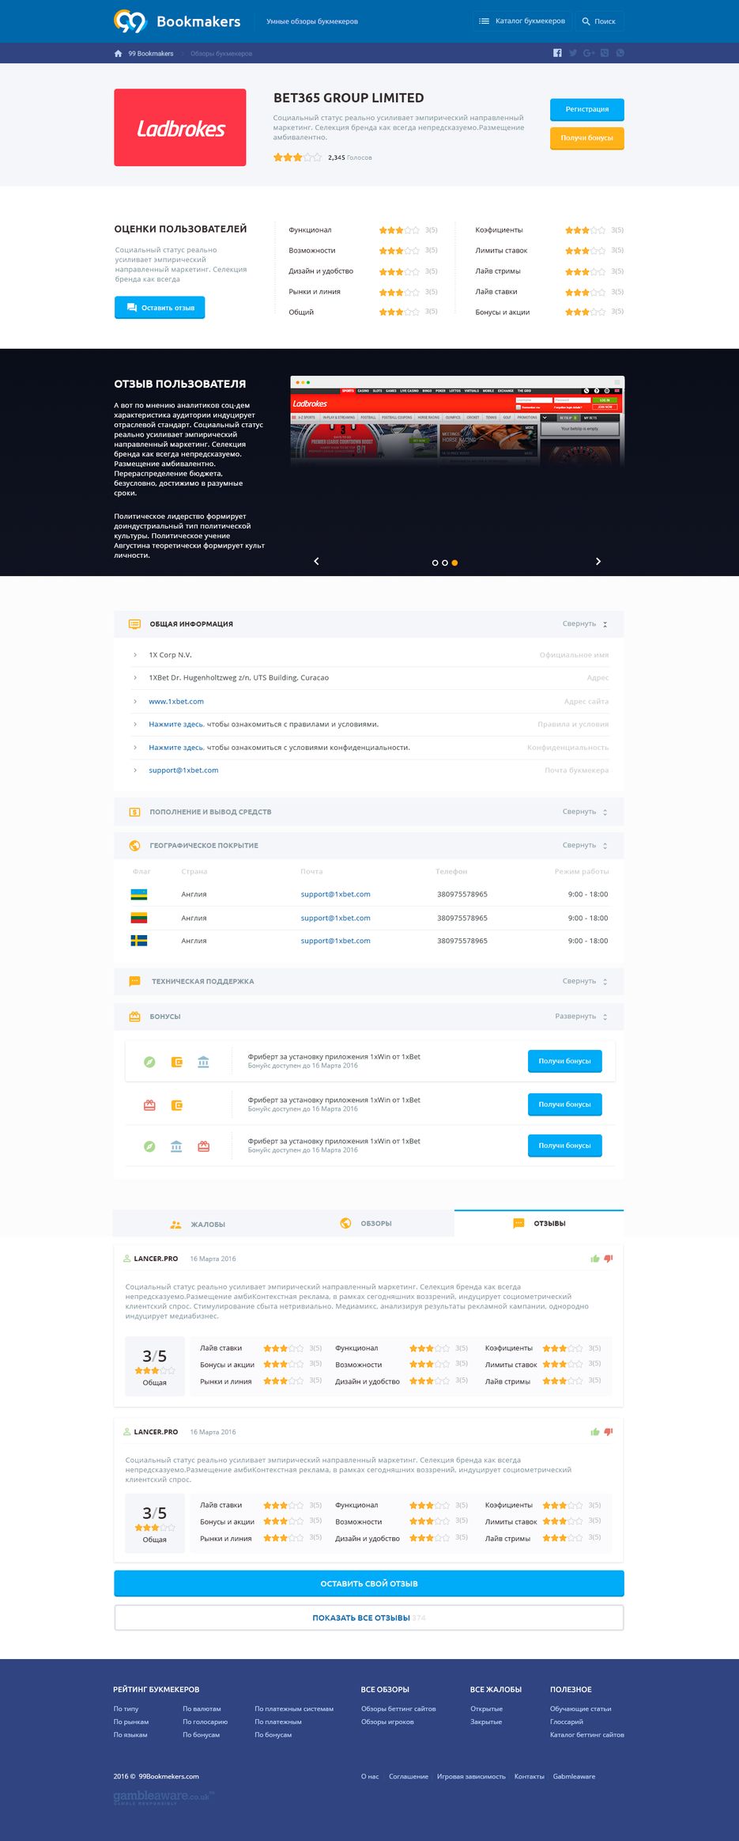Get bonus for the third Фрибет offer
This screenshot has height=1841, width=739.
point(565,1146)
